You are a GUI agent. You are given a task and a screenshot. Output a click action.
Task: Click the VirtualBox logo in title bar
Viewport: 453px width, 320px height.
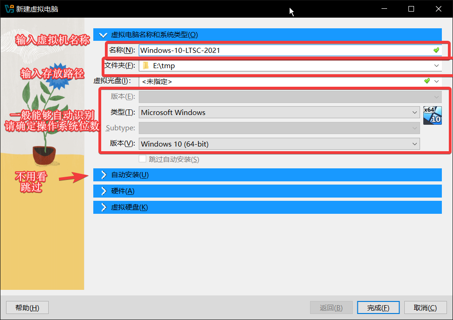click(9, 9)
